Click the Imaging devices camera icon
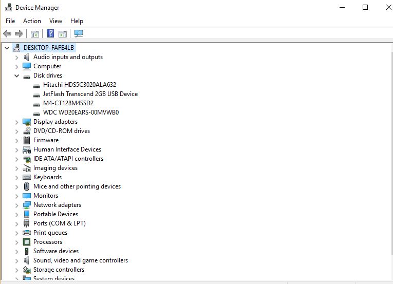The image size is (393, 284). [x=27, y=168]
